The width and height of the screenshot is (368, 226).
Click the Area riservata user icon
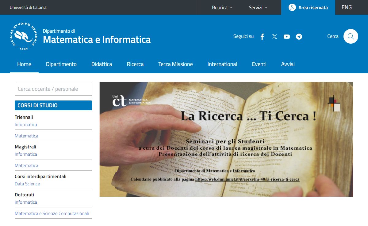tap(292, 7)
